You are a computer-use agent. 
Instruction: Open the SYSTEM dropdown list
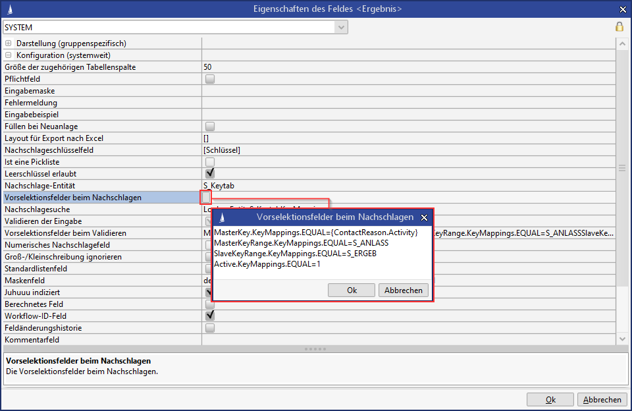[341, 28]
